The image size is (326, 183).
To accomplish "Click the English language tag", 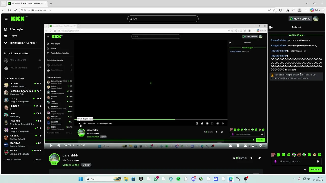I will pos(86,165).
